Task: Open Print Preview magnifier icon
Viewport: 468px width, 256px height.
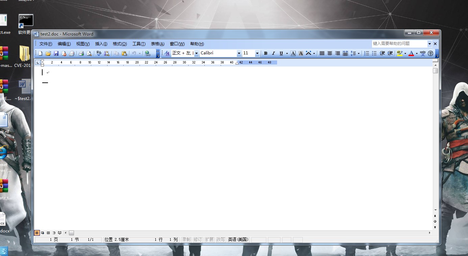Action: (x=89, y=53)
